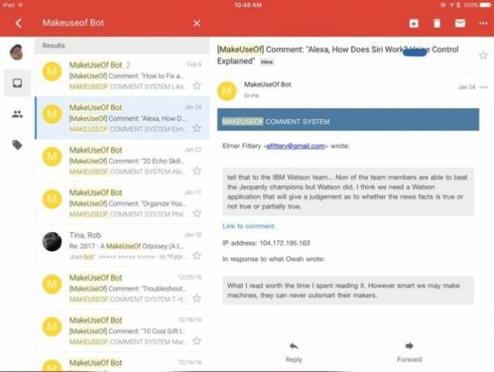Star the '10 Cool Gift' comment email
Image resolution: width=494 pixels, height=372 pixels.
[197, 340]
